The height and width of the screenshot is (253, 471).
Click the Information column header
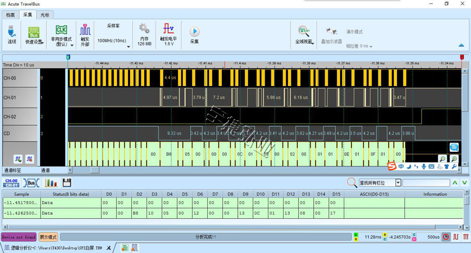pos(435,194)
